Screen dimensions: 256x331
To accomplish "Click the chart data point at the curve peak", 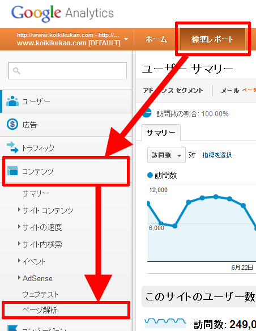I will (x=216, y=197).
